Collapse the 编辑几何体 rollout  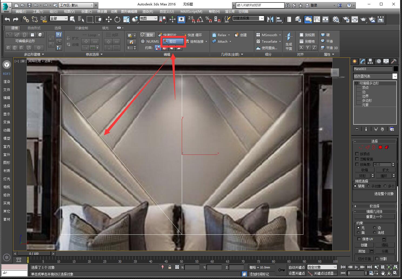point(374,211)
